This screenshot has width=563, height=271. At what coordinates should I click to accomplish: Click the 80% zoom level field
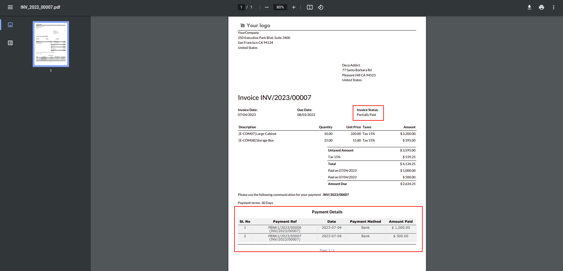pos(280,7)
